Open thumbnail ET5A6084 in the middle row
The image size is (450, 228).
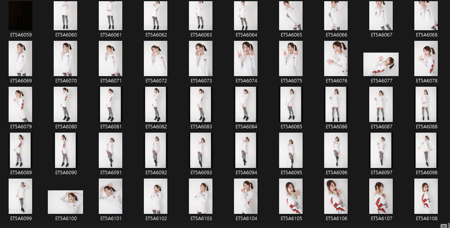tap(246, 104)
